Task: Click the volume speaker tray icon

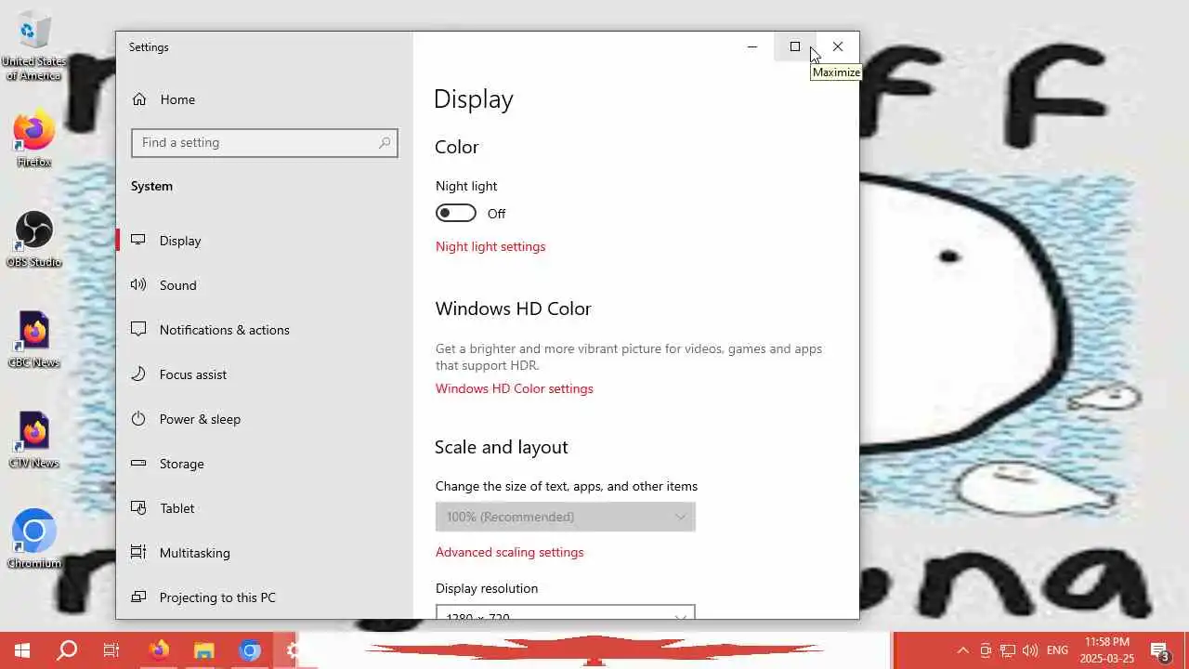Action: click(x=1030, y=650)
